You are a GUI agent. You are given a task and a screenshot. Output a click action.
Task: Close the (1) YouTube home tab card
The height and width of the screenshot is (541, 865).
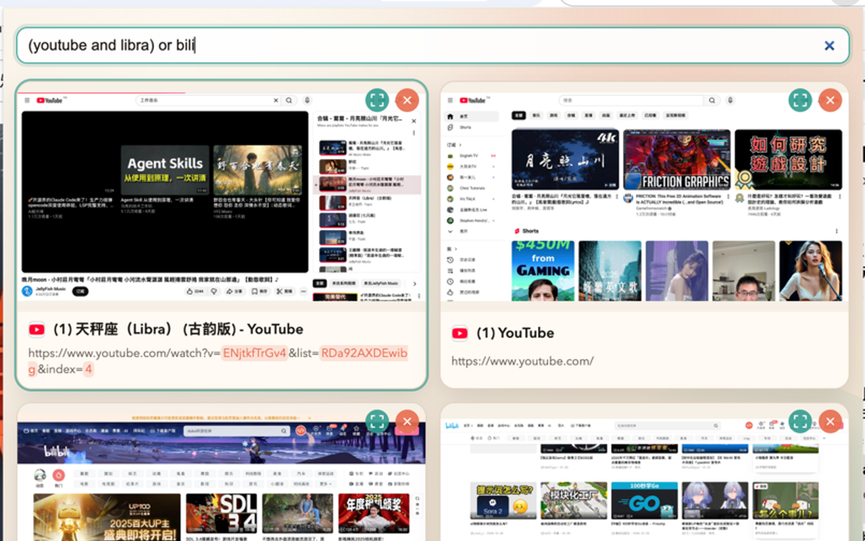point(830,101)
